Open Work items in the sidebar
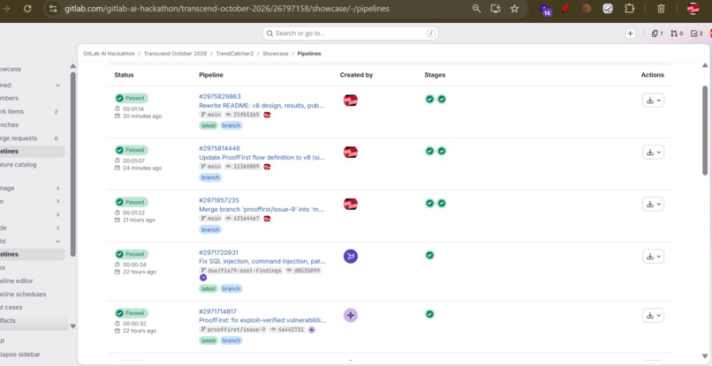The image size is (712, 366). 32,112
